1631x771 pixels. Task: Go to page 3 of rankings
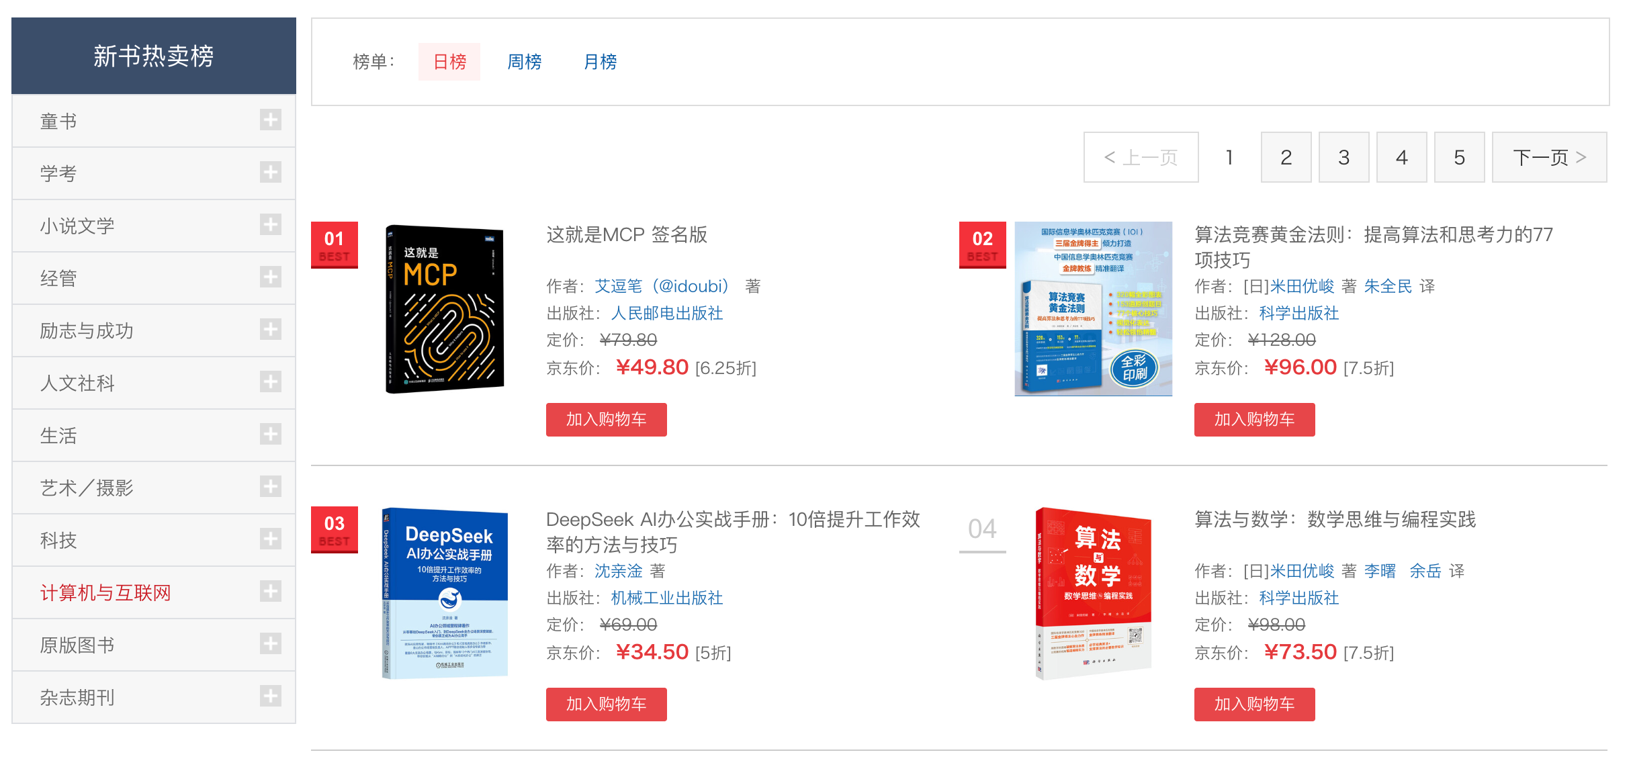(1343, 157)
